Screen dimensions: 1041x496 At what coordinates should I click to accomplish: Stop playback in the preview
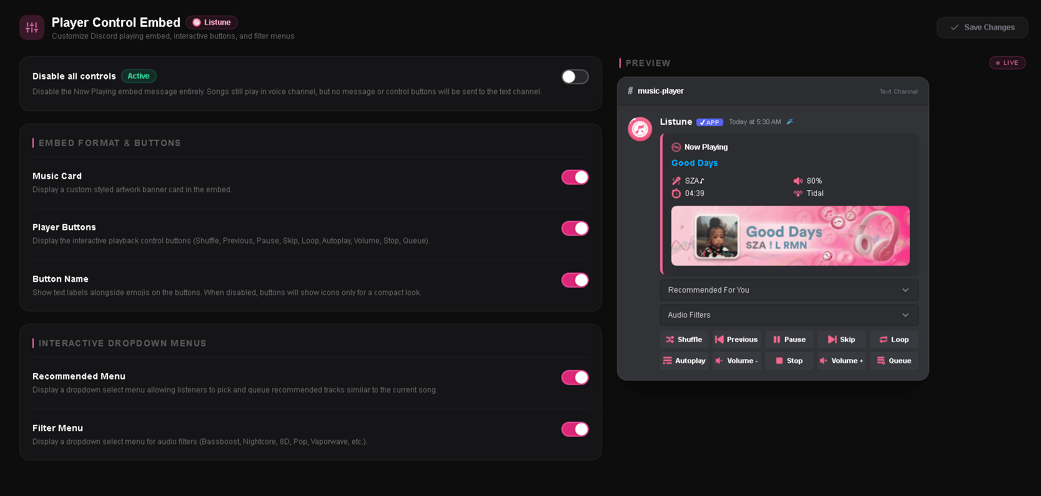coord(789,361)
